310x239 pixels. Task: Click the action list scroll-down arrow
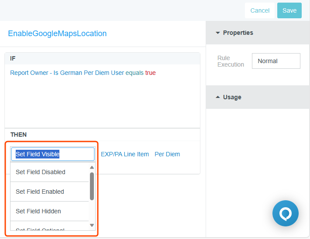92,225
